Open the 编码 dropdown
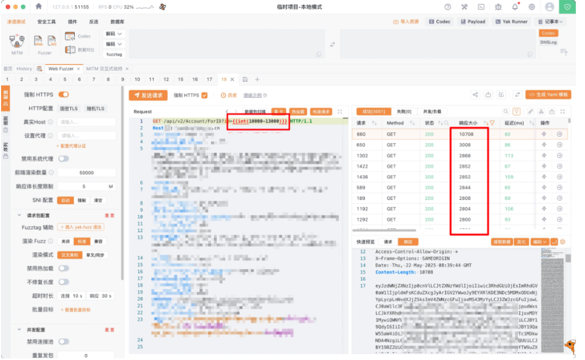The image size is (585, 360). coord(114,44)
